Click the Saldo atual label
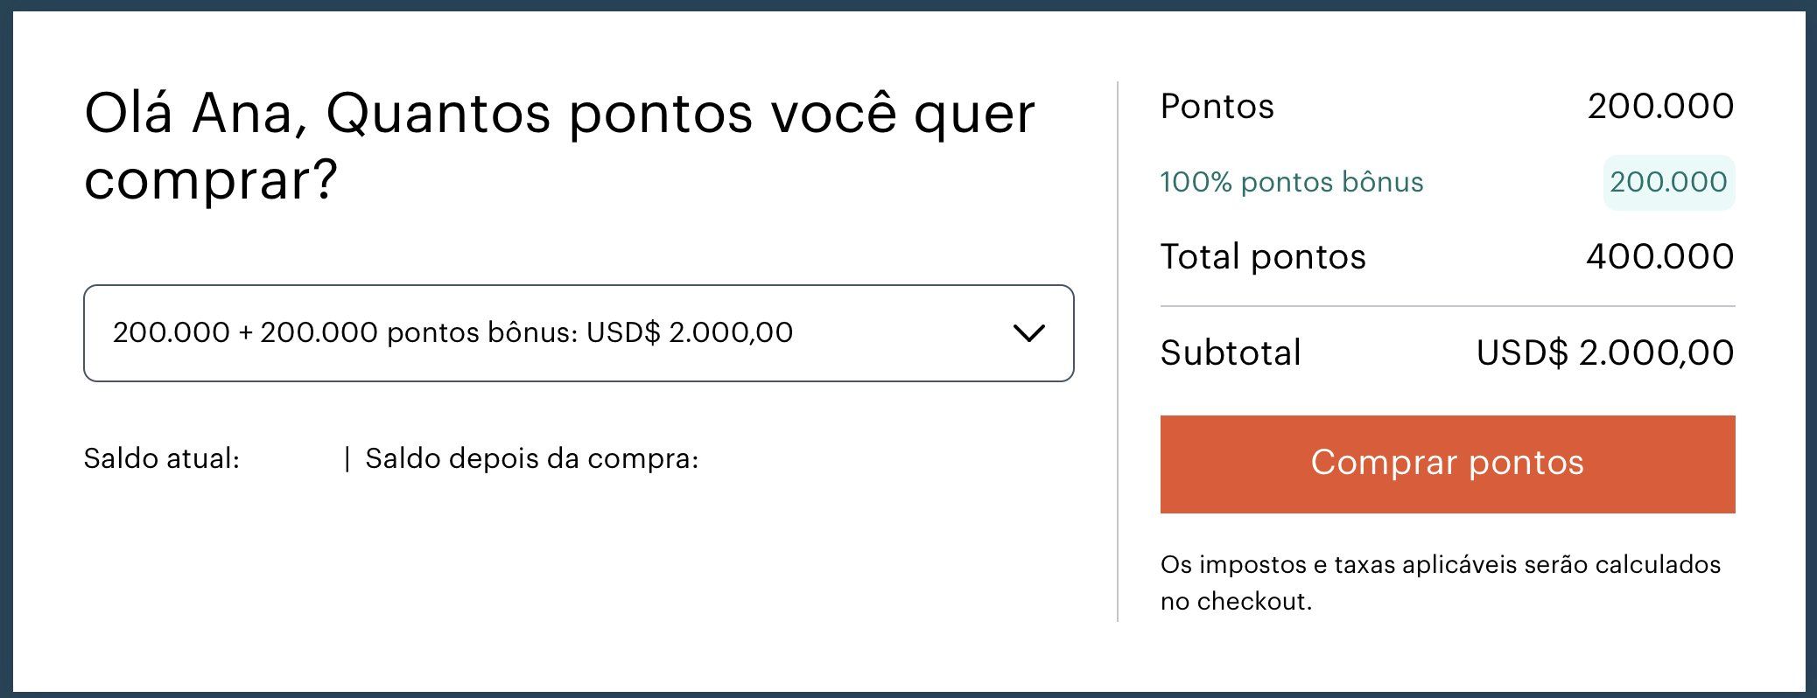 (x=162, y=458)
